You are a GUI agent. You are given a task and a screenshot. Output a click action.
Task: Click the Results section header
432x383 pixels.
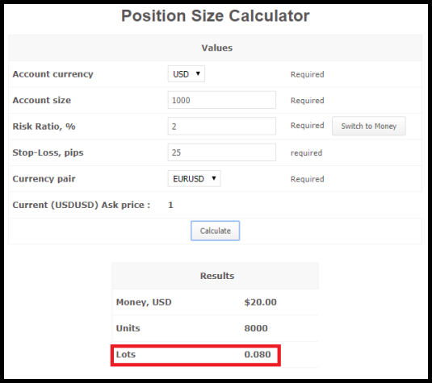217,276
